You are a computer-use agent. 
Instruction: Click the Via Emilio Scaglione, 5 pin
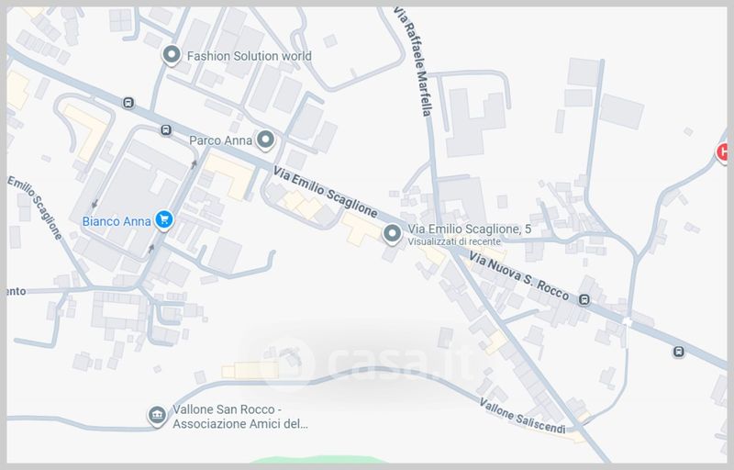pos(392,233)
